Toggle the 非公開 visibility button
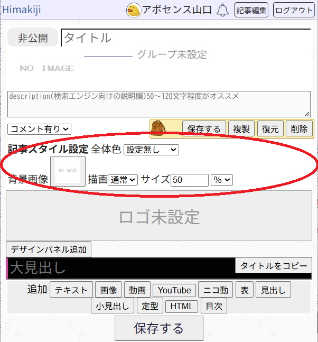This screenshot has width=318, height=342. pyautogui.click(x=33, y=38)
